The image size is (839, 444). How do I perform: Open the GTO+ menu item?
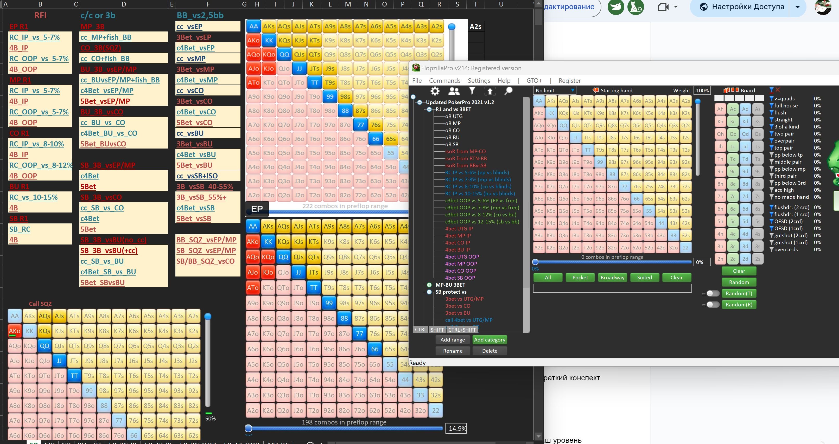point(534,80)
